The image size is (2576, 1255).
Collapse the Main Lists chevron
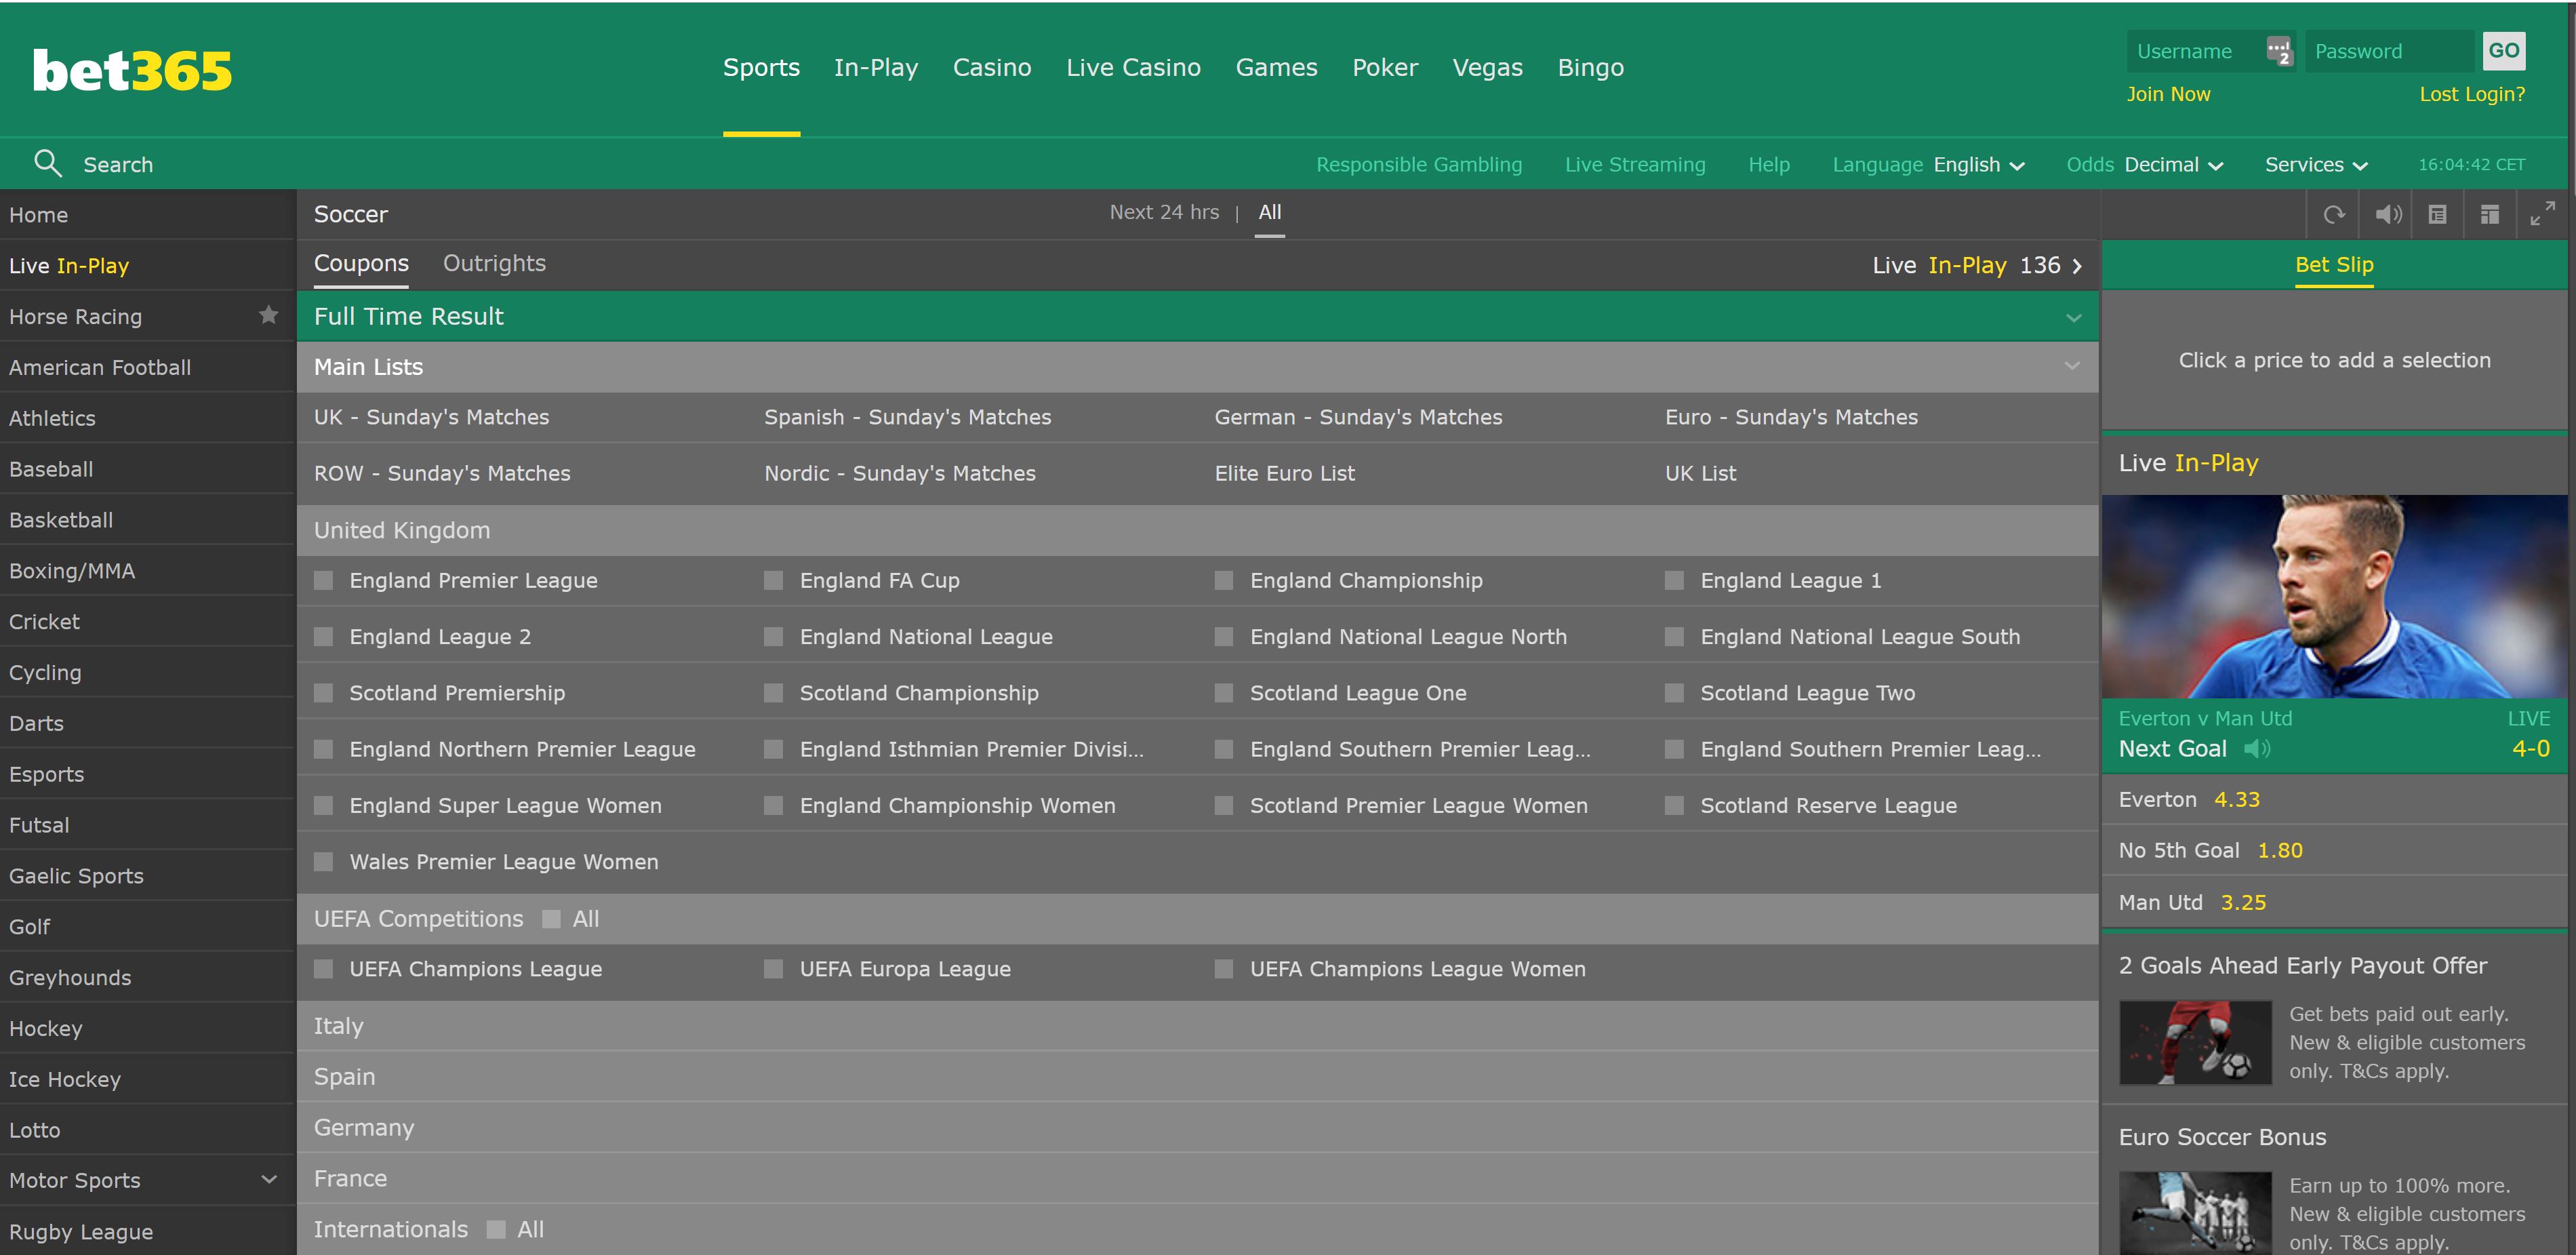(x=2073, y=367)
